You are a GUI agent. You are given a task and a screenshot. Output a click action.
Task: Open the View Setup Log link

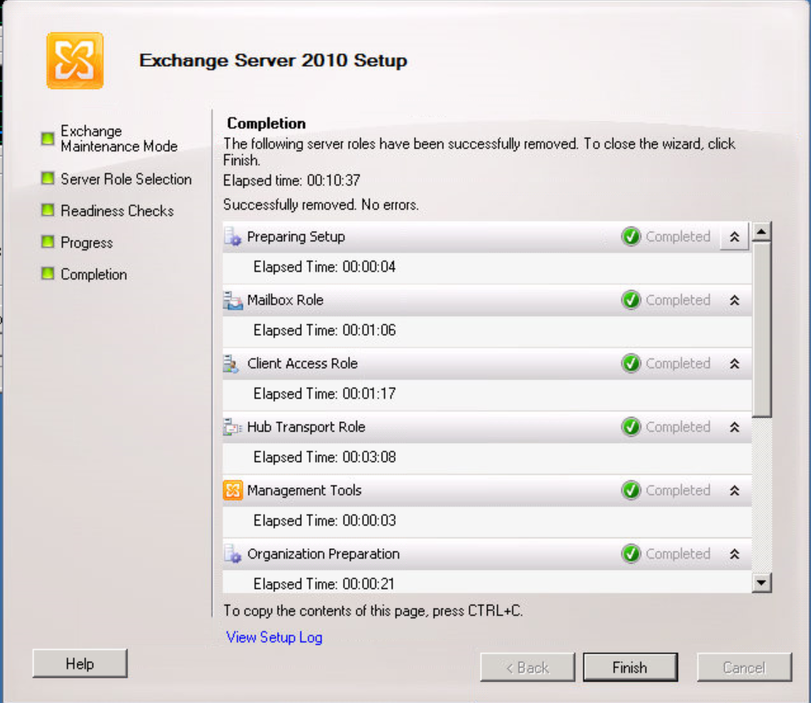[274, 637]
